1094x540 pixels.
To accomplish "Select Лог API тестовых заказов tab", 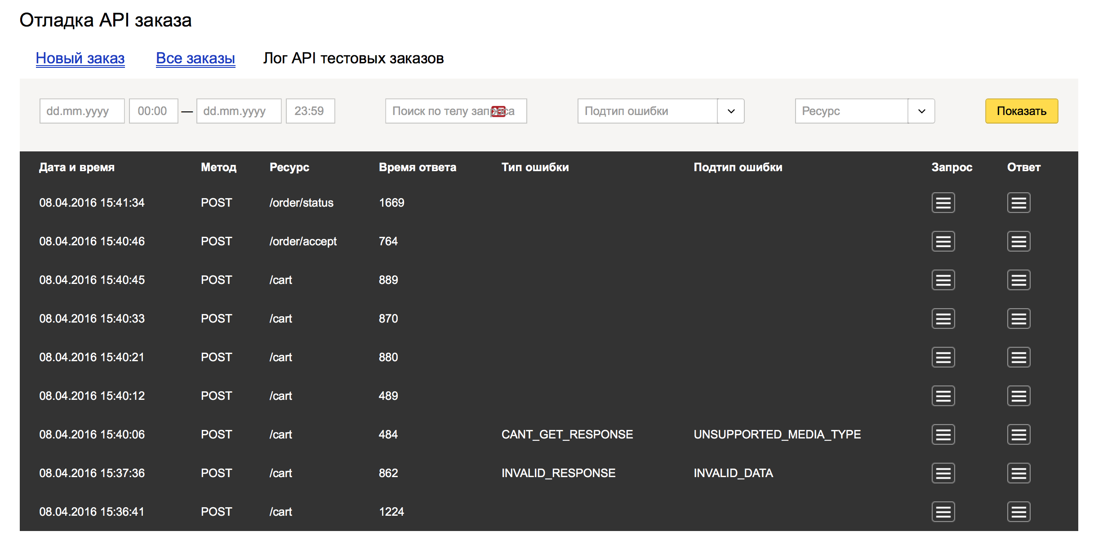I will click(353, 58).
